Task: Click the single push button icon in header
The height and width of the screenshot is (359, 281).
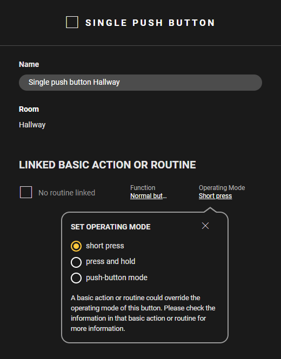Action: coord(72,22)
